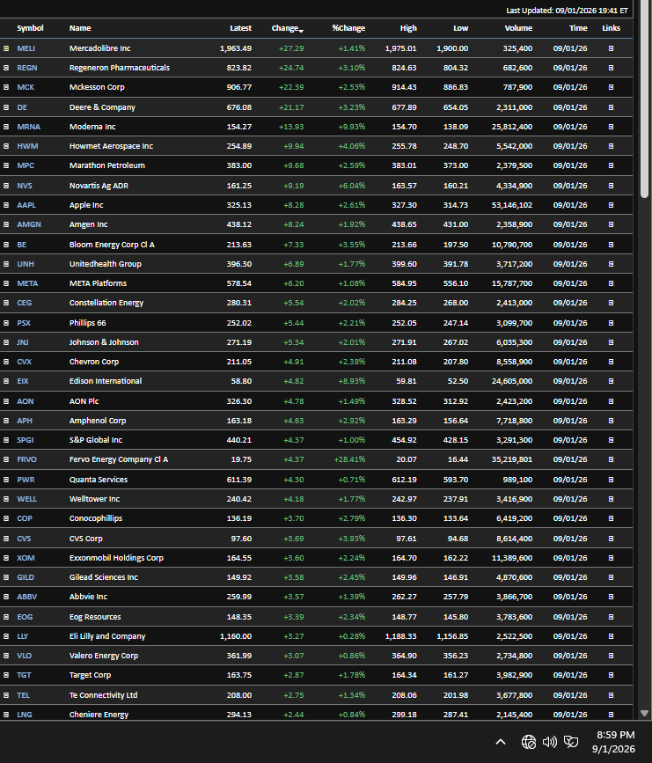Screen dimensions: 652x763
Task: Open links icon for Novartis Ag ADR
Action: [612, 186]
